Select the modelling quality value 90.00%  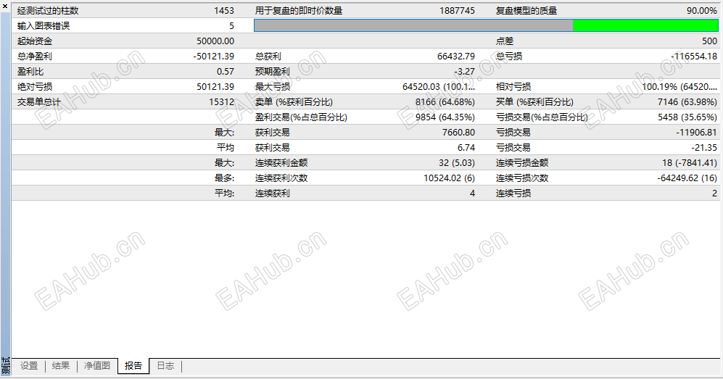701,11
